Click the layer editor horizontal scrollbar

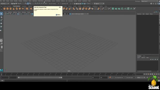coord(144,71)
